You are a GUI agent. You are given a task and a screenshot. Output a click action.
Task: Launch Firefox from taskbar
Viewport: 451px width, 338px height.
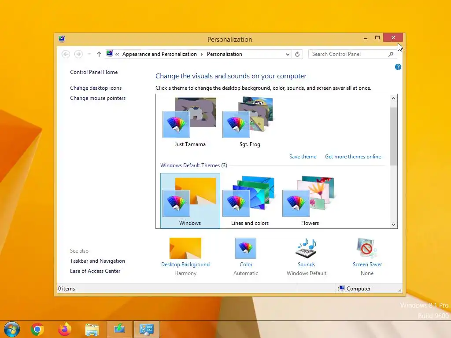(65, 329)
